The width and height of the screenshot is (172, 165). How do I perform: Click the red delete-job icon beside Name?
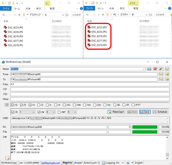[x=155, y=69]
